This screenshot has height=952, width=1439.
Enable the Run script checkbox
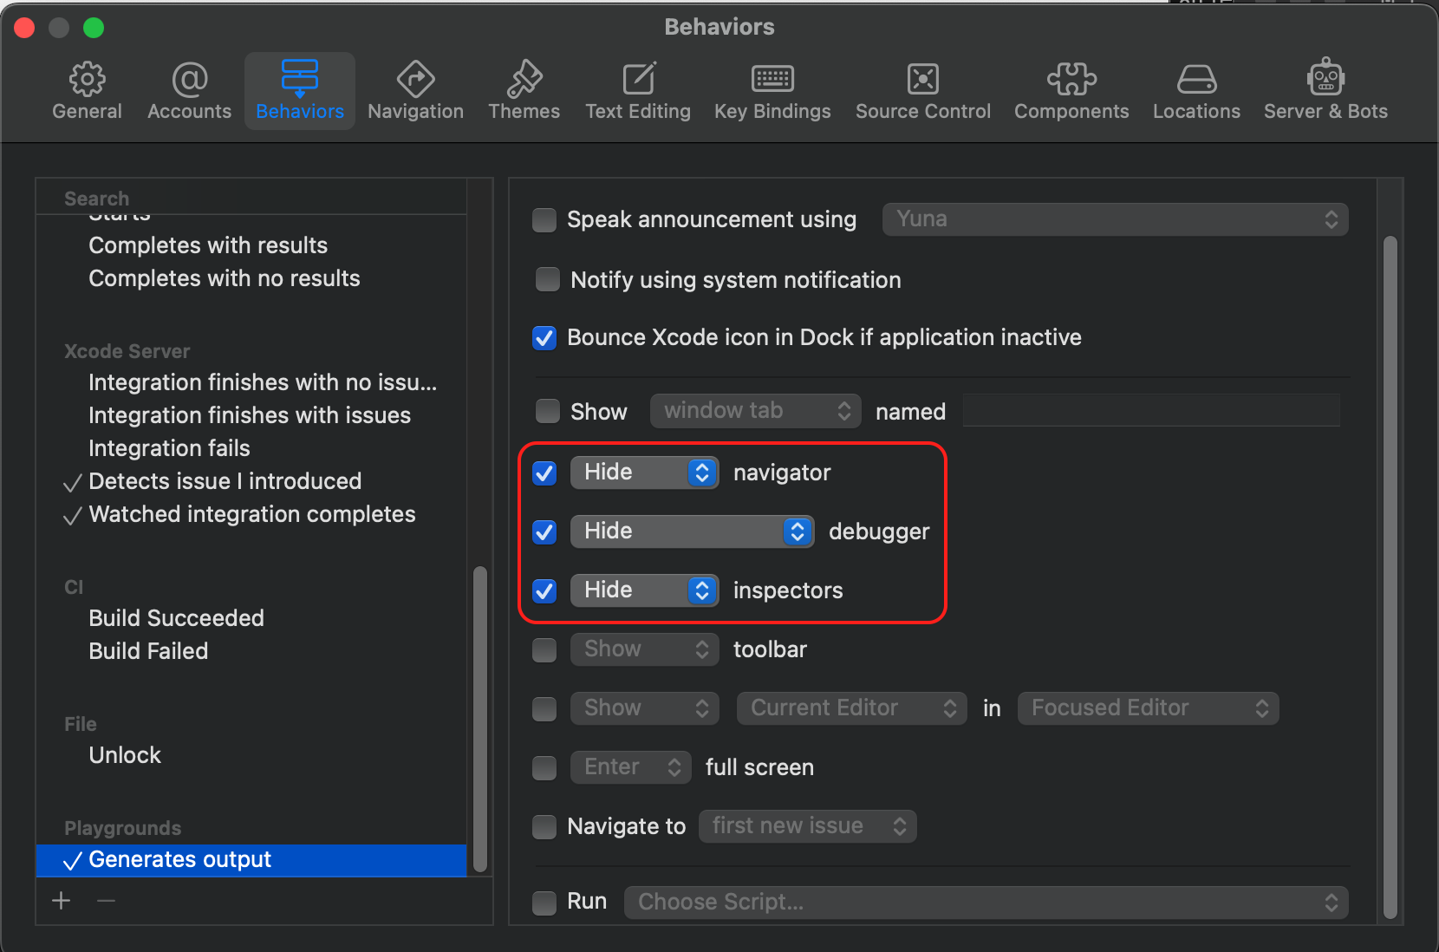click(x=544, y=903)
